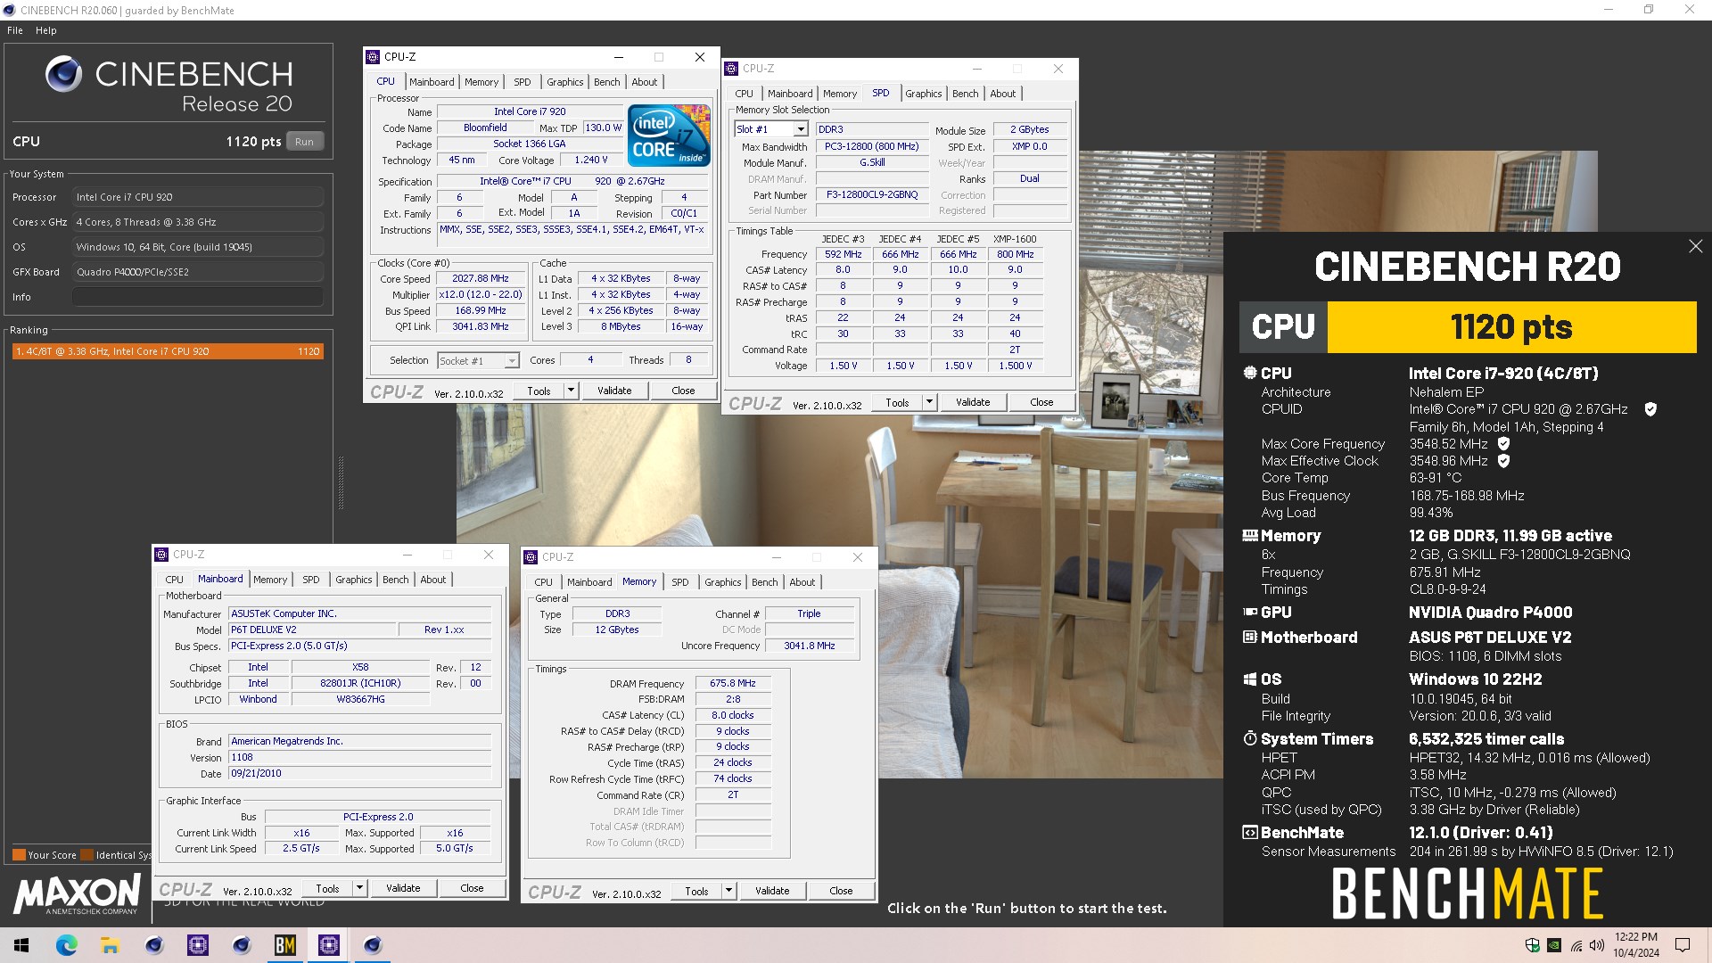
Task: Click the Memory section icon in BenchMate
Action: pyautogui.click(x=1250, y=536)
